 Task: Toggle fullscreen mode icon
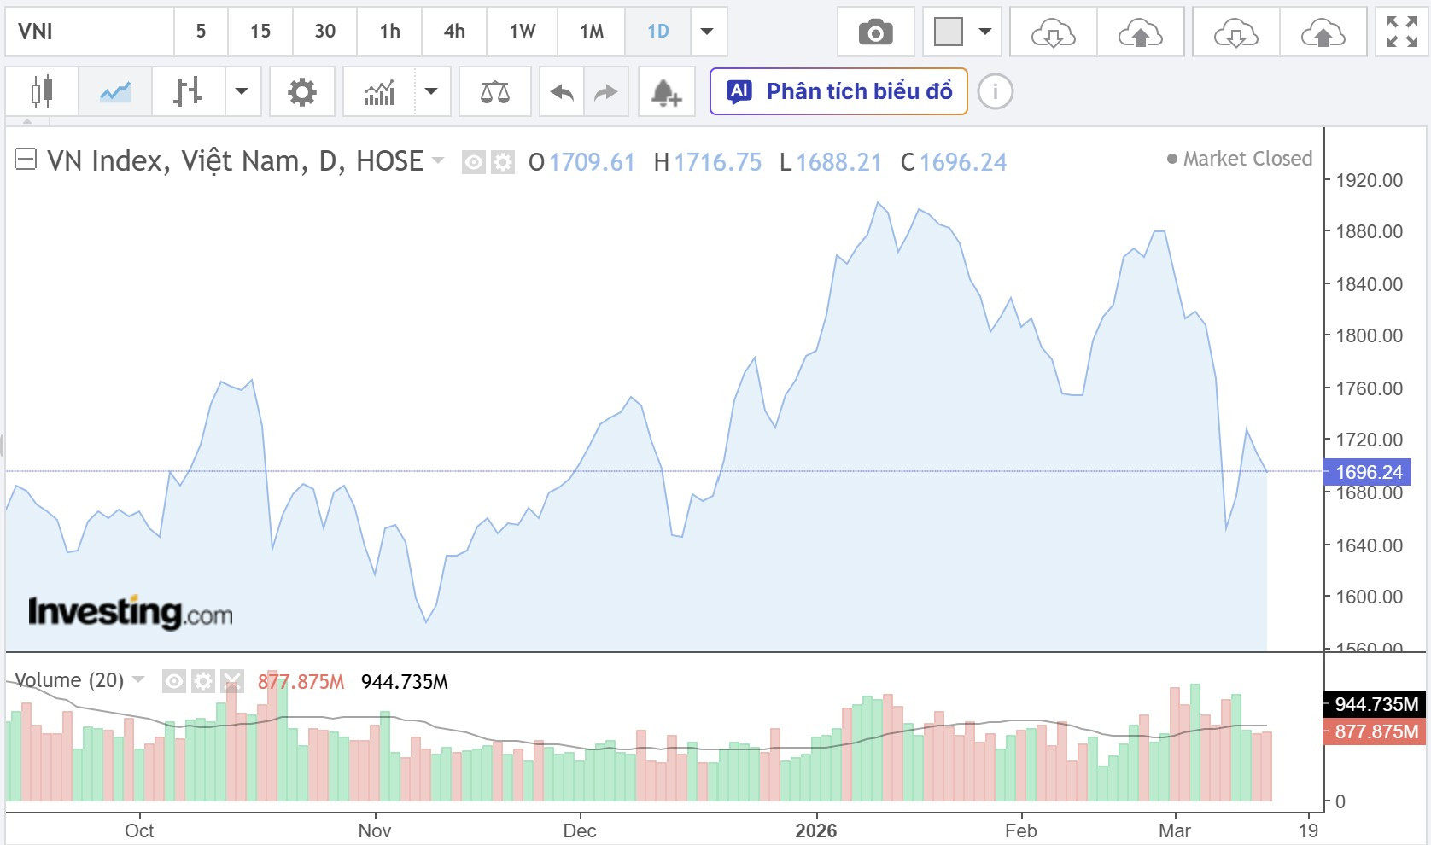(1401, 32)
